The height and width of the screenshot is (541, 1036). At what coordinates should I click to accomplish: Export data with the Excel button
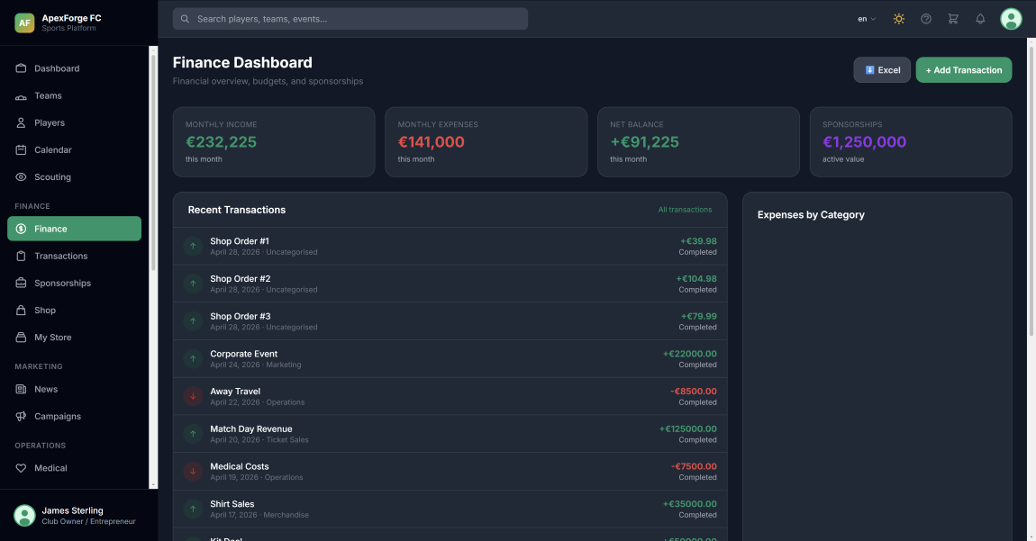(x=882, y=70)
